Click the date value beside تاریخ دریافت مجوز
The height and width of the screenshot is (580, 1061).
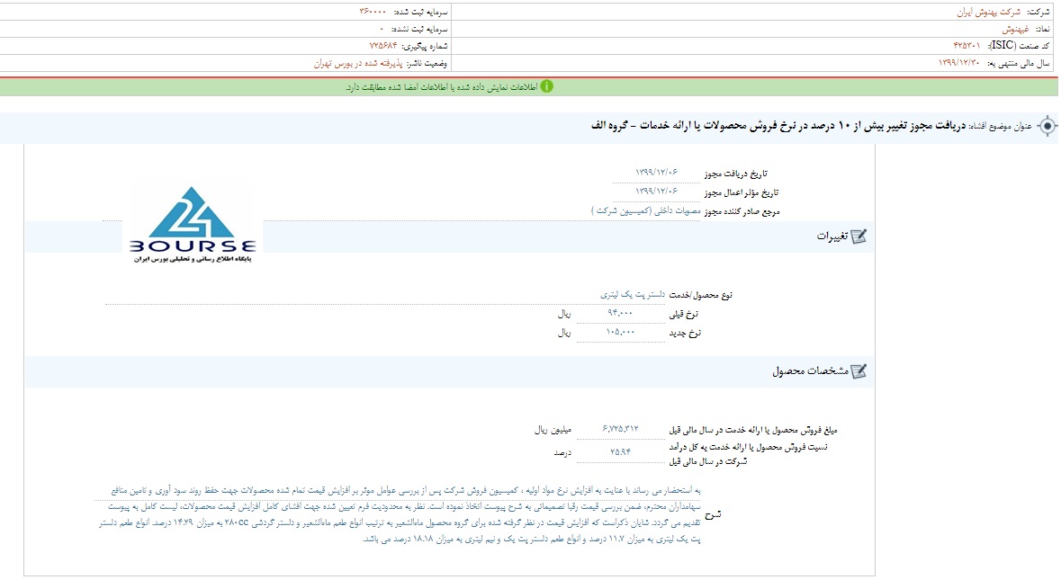[656, 173]
